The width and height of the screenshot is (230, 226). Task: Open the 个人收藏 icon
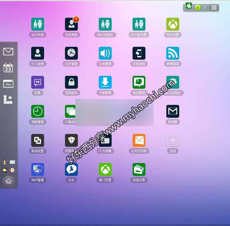coord(105,140)
